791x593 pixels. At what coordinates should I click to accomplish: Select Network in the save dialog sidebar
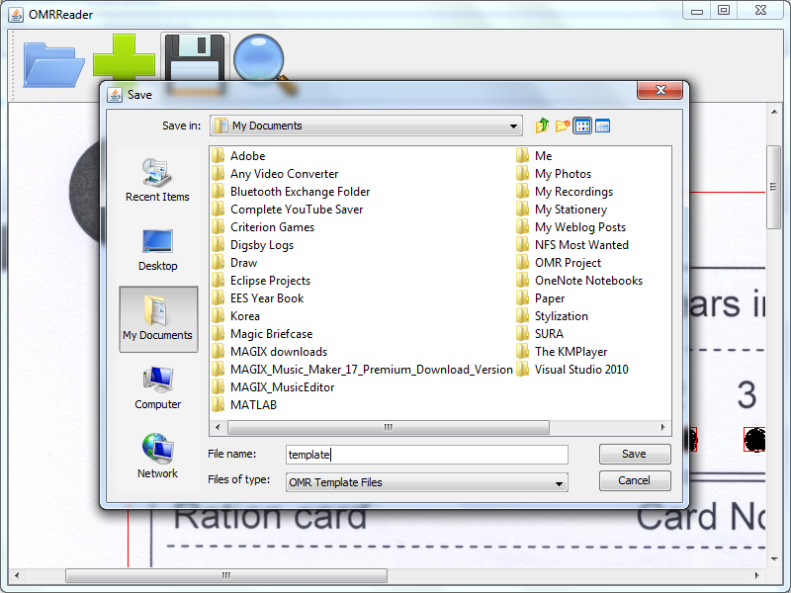click(x=157, y=455)
